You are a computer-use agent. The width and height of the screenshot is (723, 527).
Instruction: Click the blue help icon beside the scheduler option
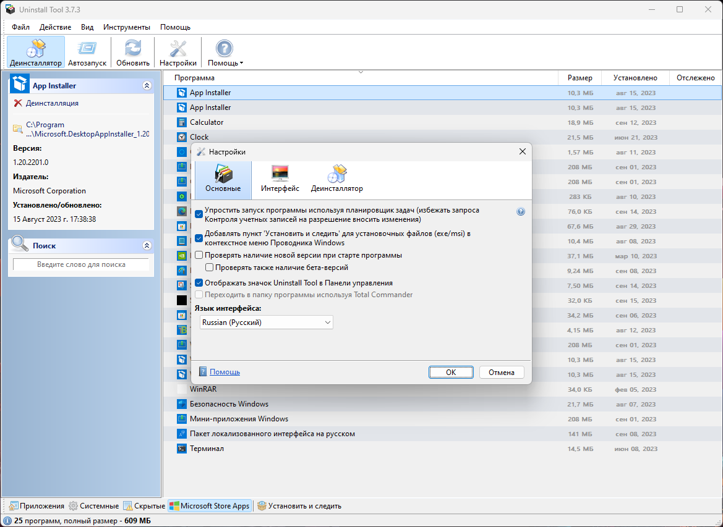point(521,211)
